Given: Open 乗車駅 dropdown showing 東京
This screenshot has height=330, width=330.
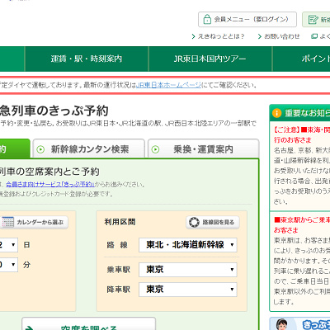Looking at the screenshot, I should (x=188, y=270).
